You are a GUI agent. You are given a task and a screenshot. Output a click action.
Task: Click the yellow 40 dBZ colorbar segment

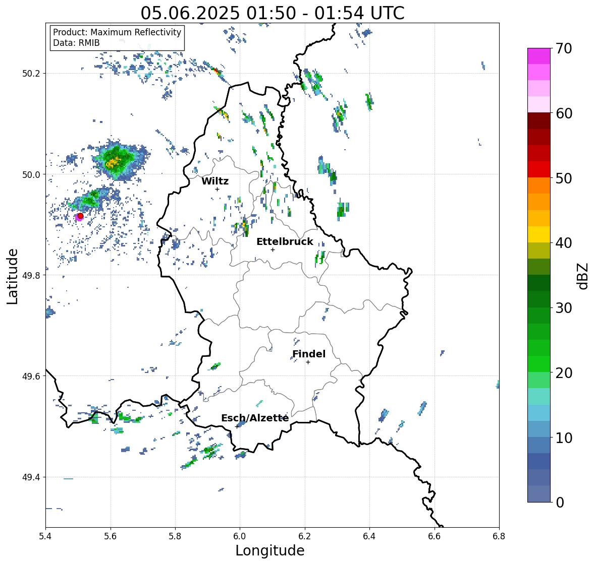click(x=539, y=234)
